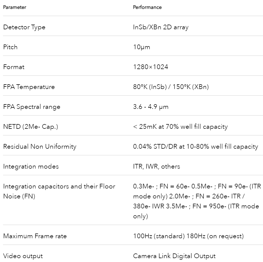The image size is (263, 262).
Task: Click the Parameter column header
Action: coord(15,7)
